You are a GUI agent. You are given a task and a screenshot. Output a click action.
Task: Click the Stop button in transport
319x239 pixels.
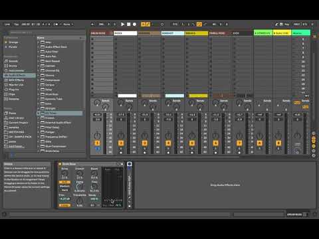(128, 24)
